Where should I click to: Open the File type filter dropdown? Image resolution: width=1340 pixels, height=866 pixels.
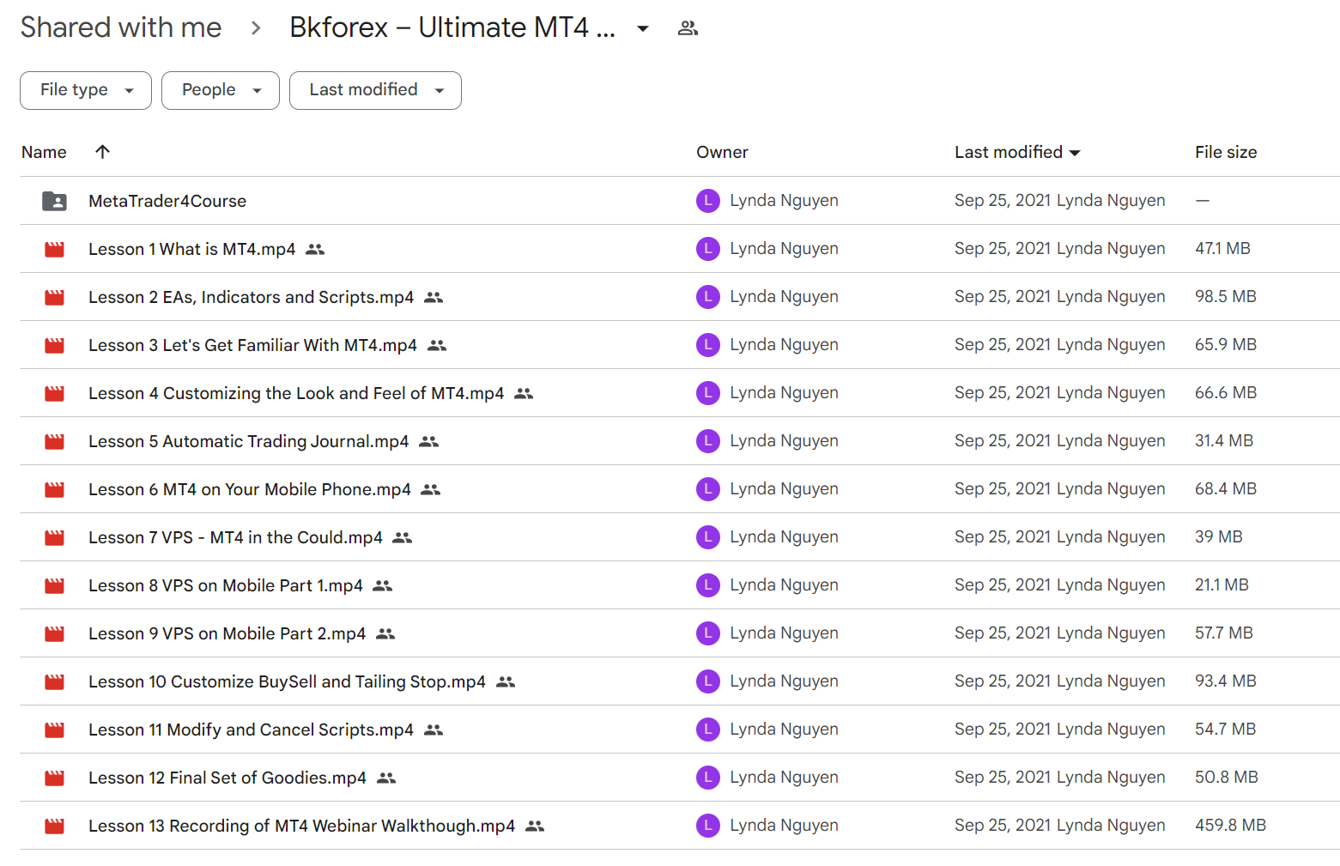86,90
